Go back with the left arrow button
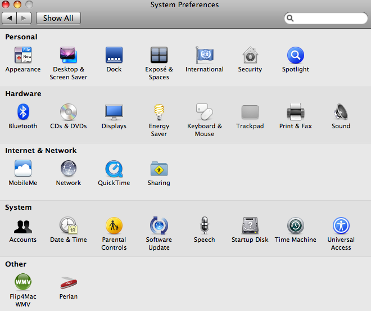 [x=9, y=18]
